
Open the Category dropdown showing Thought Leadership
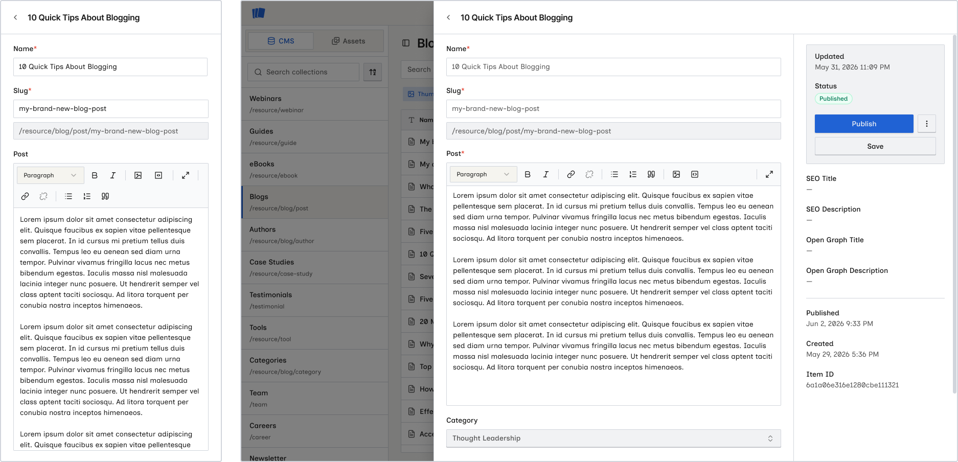tap(613, 438)
